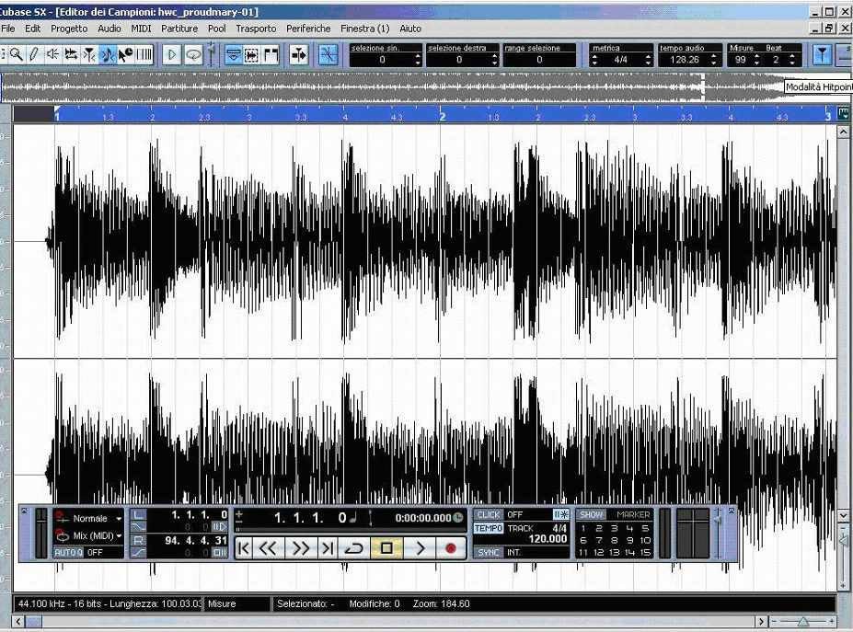The width and height of the screenshot is (853, 632).
Task: Toggle the TEMPO track button
Action: (x=489, y=529)
